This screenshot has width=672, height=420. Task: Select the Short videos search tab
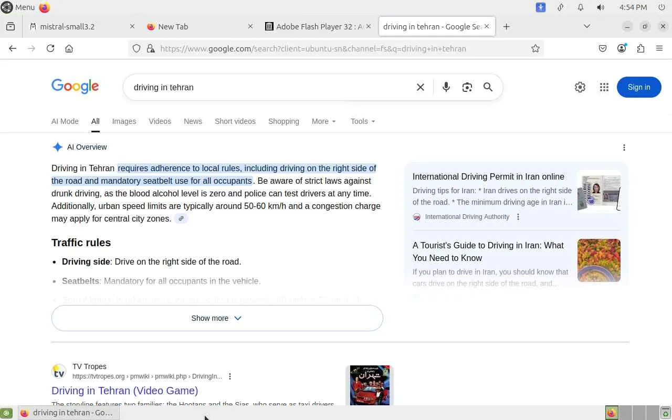[x=235, y=121]
